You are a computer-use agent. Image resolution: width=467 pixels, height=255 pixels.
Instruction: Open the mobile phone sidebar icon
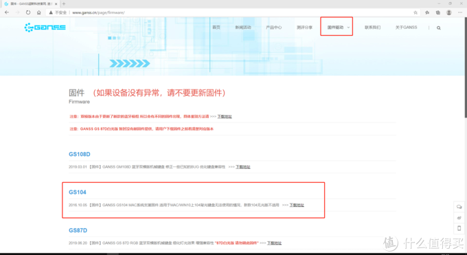(x=459, y=228)
